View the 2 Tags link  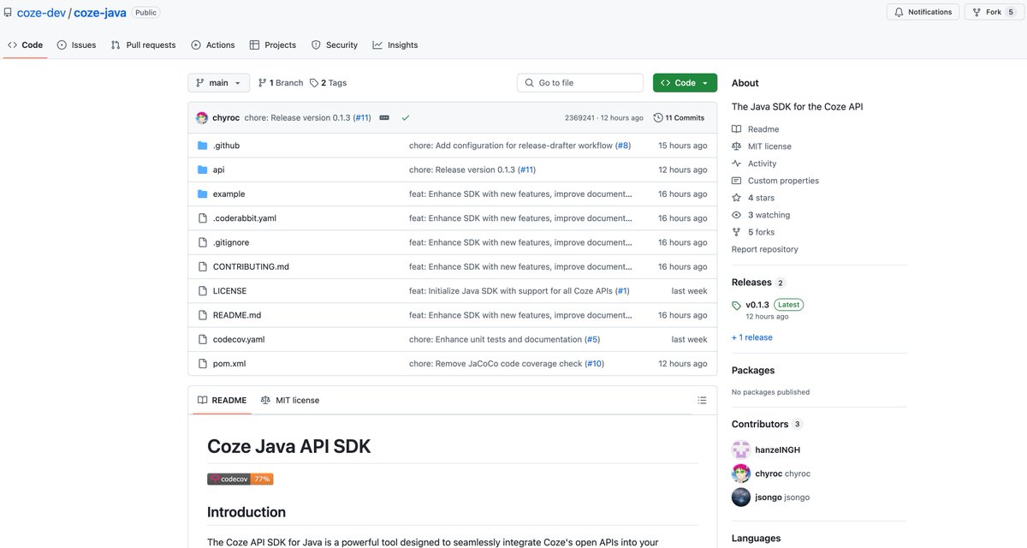click(329, 83)
